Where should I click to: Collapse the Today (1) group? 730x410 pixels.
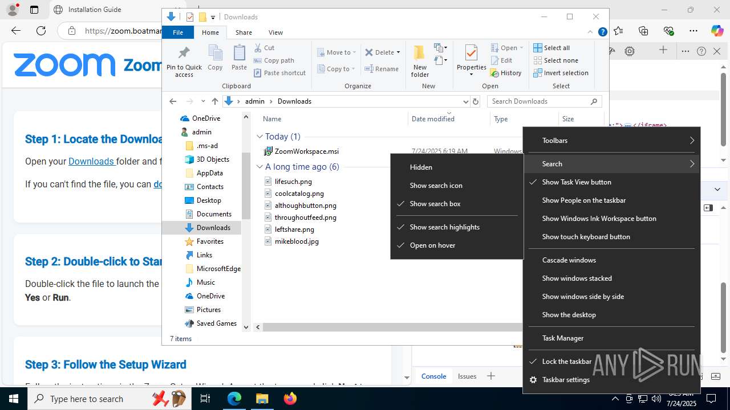click(x=259, y=137)
